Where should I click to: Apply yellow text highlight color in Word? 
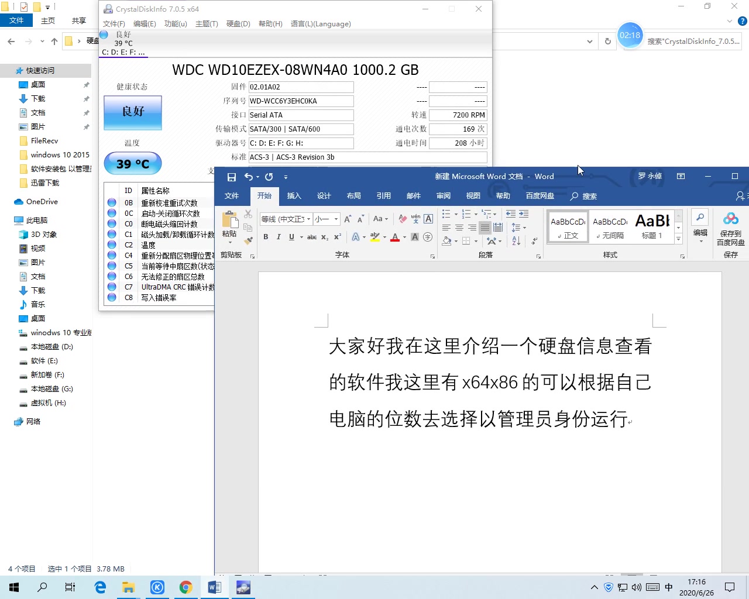click(375, 237)
